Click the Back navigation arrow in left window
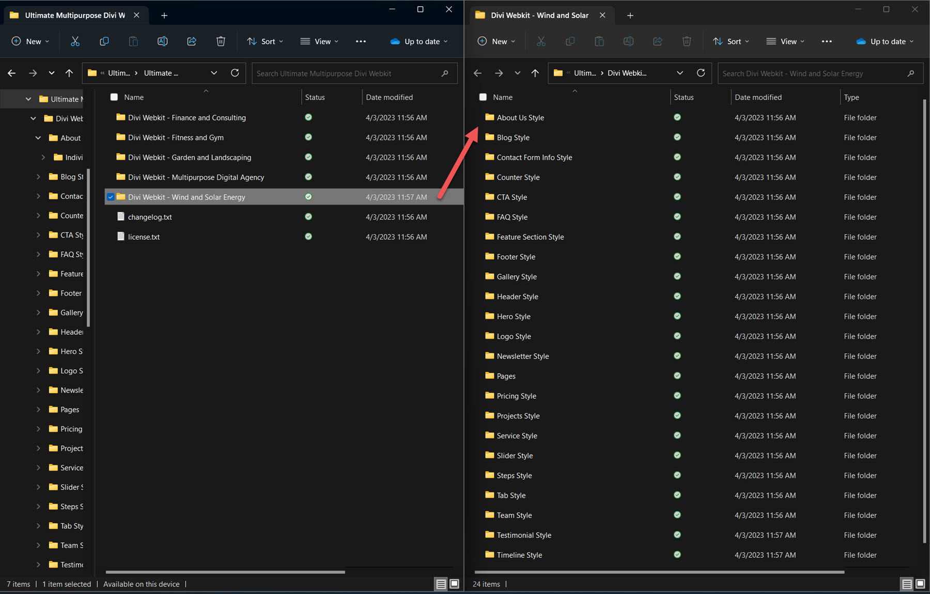This screenshot has width=930, height=594. [x=11, y=73]
